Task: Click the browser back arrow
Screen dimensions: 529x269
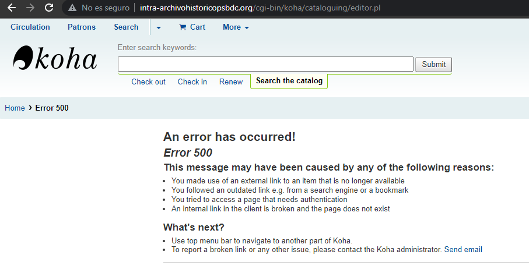Action: pos(12,8)
